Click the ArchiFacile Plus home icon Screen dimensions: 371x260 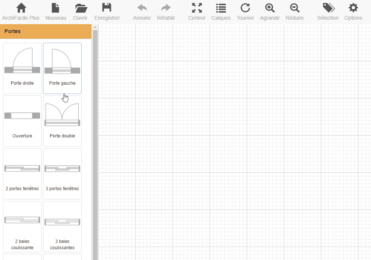click(21, 8)
